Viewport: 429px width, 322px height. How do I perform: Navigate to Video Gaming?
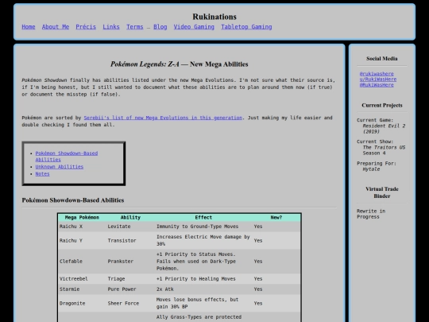click(194, 27)
